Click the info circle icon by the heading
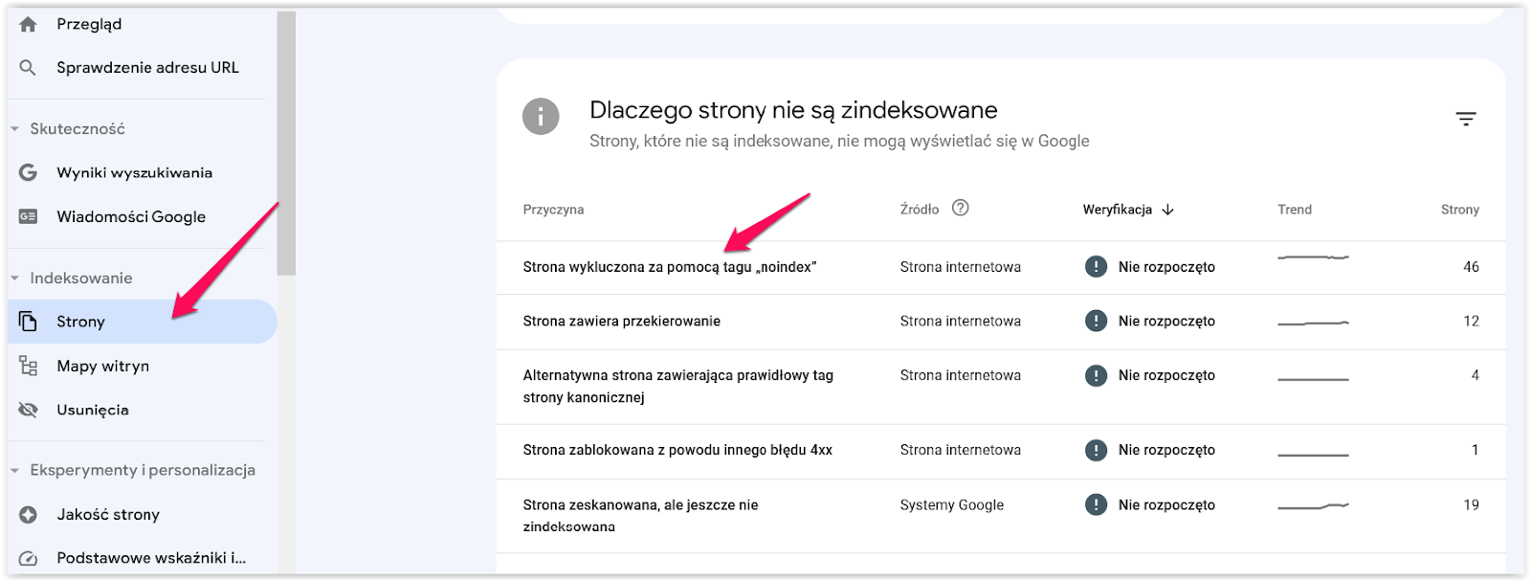 [541, 117]
